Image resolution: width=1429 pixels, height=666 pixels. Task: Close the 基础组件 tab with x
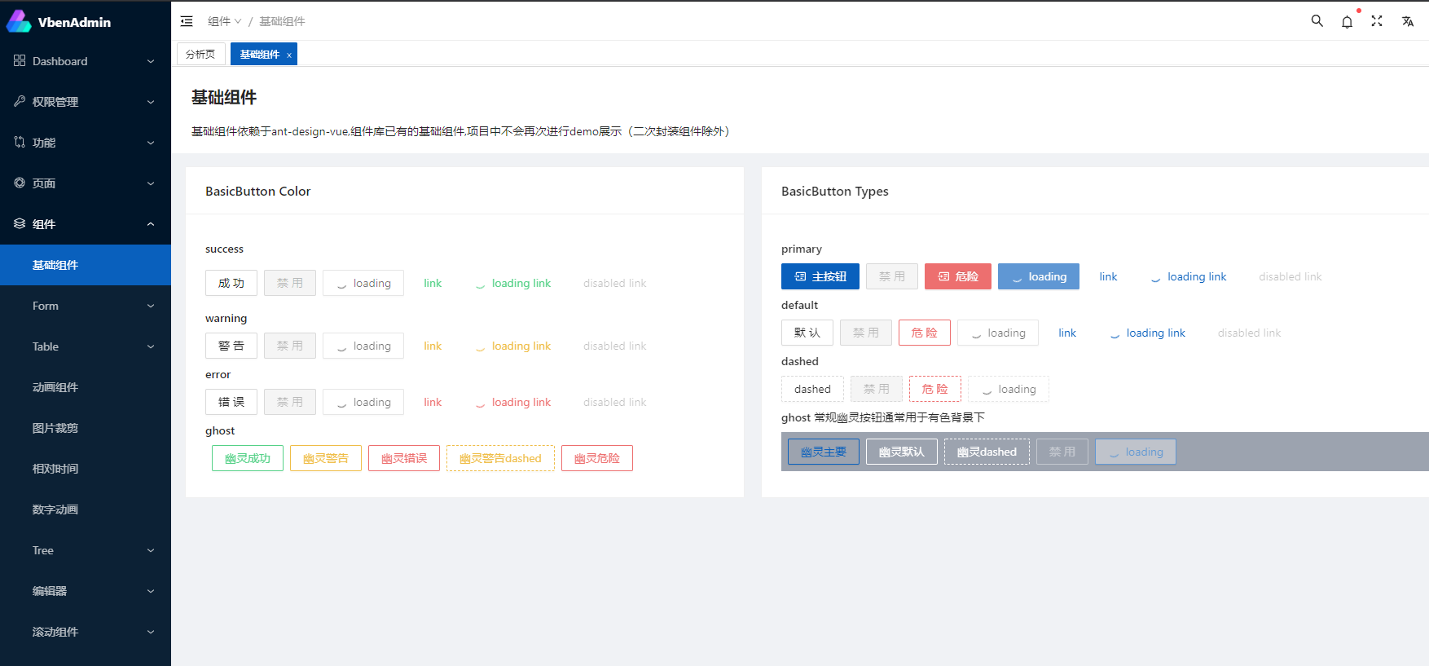(x=289, y=55)
